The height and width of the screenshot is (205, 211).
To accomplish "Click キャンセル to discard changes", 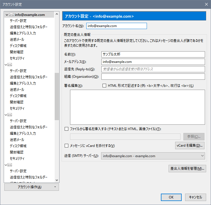I will tap(195, 197).
